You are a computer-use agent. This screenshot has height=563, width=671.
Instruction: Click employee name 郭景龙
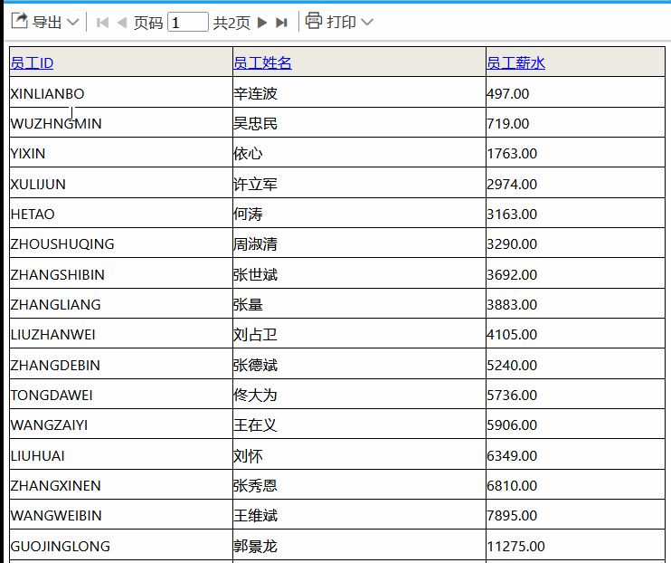click(256, 547)
